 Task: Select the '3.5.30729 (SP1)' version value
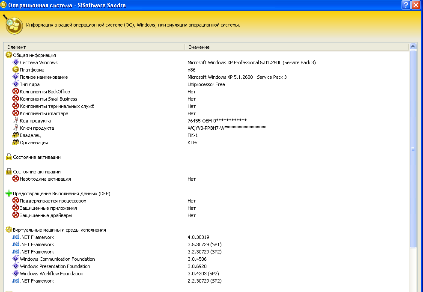click(x=205, y=245)
